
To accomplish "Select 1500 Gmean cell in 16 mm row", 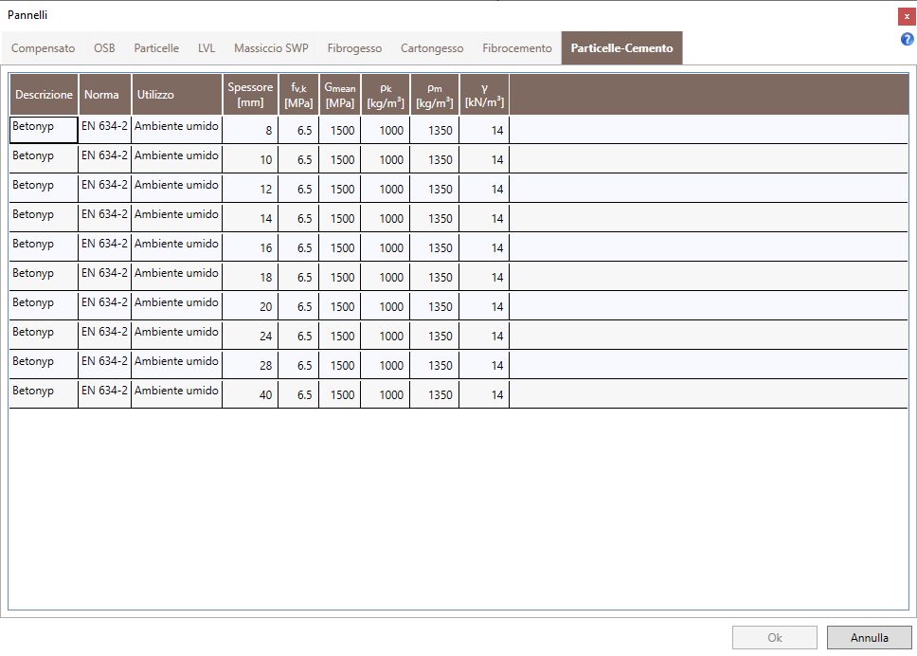I will pyautogui.click(x=340, y=247).
